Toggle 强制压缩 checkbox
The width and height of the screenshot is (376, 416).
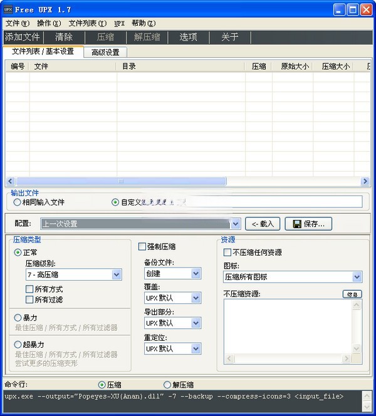coord(157,247)
